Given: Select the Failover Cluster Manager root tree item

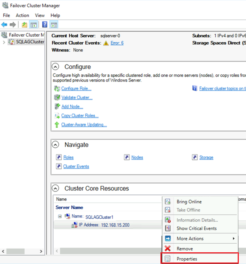Looking at the screenshot, I should (26, 35).
